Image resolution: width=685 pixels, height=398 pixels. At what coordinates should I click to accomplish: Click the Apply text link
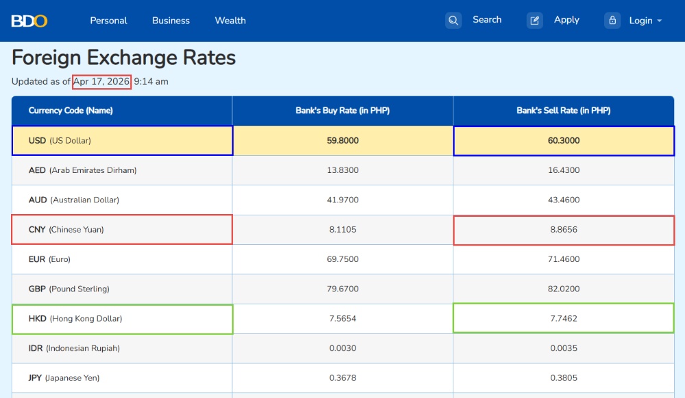coord(566,20)
